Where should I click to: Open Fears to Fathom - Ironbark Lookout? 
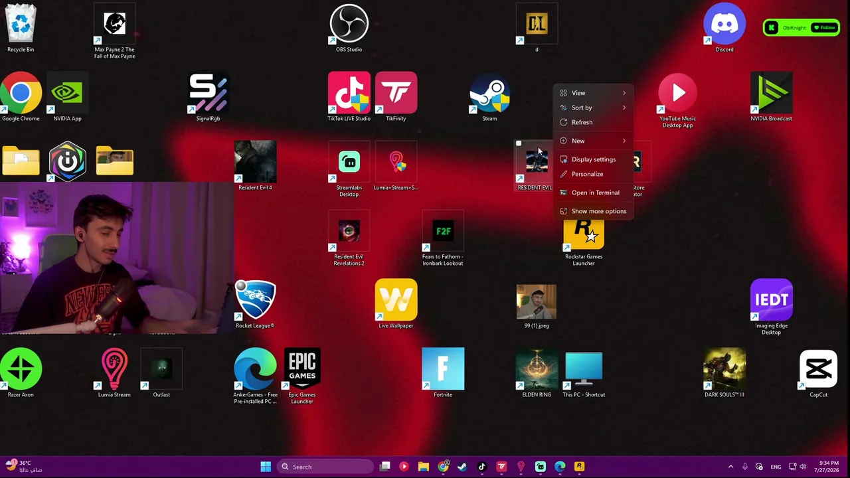click(443, 238)
